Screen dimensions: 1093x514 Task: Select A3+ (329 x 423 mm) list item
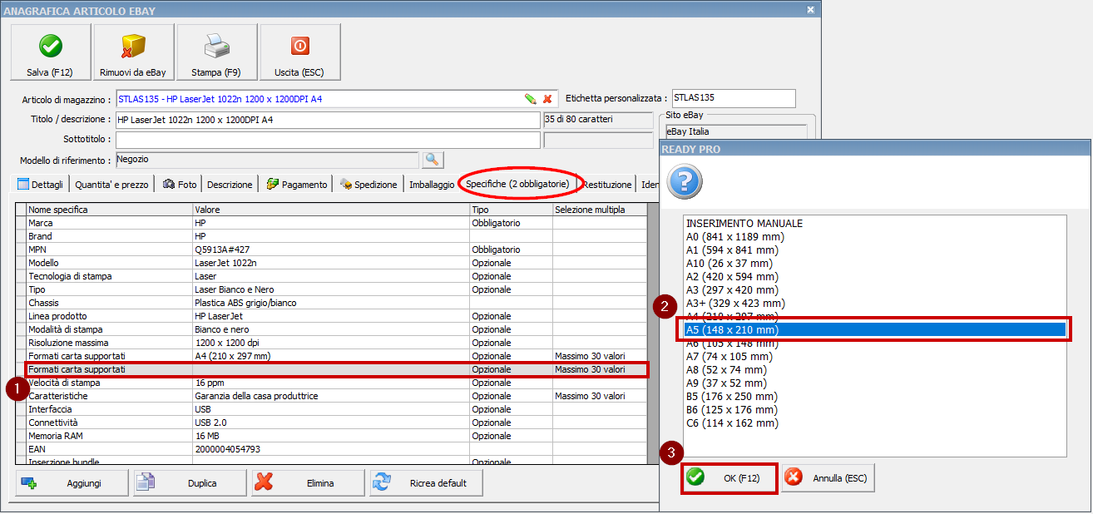click(873, 304)
